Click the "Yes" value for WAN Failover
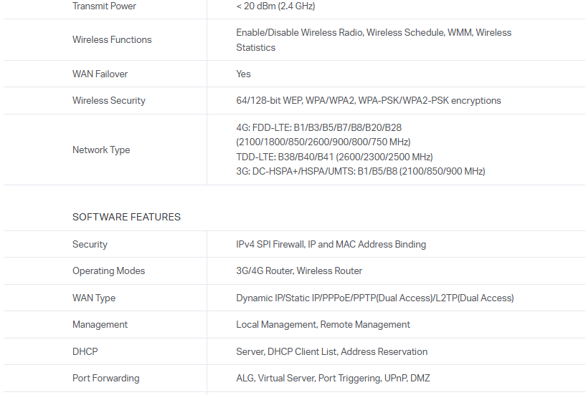The image size is (586, 395). point(243,74)
